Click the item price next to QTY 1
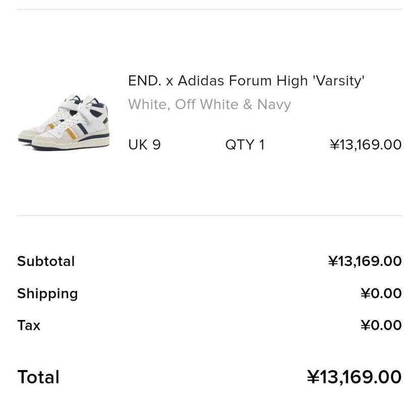 365,145
